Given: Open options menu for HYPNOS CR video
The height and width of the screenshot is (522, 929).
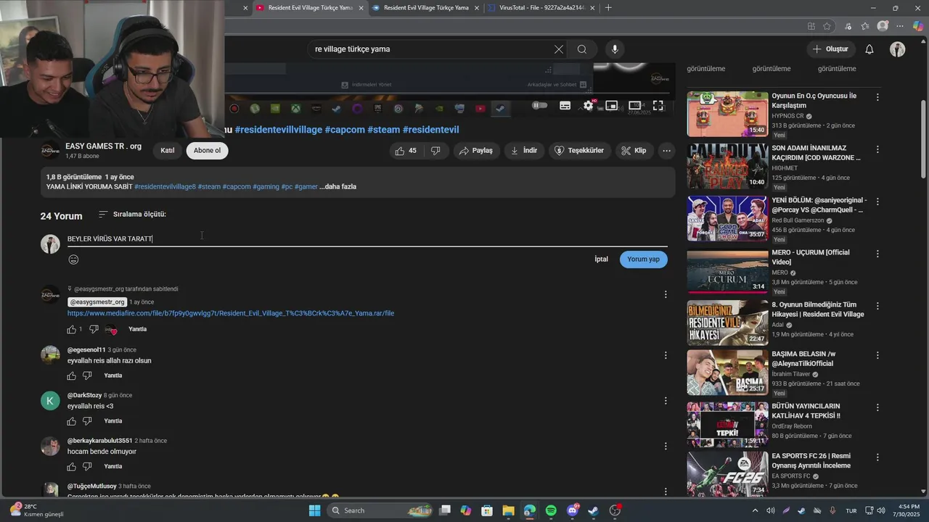Looking at the screenshot, I should coord(877,97).
